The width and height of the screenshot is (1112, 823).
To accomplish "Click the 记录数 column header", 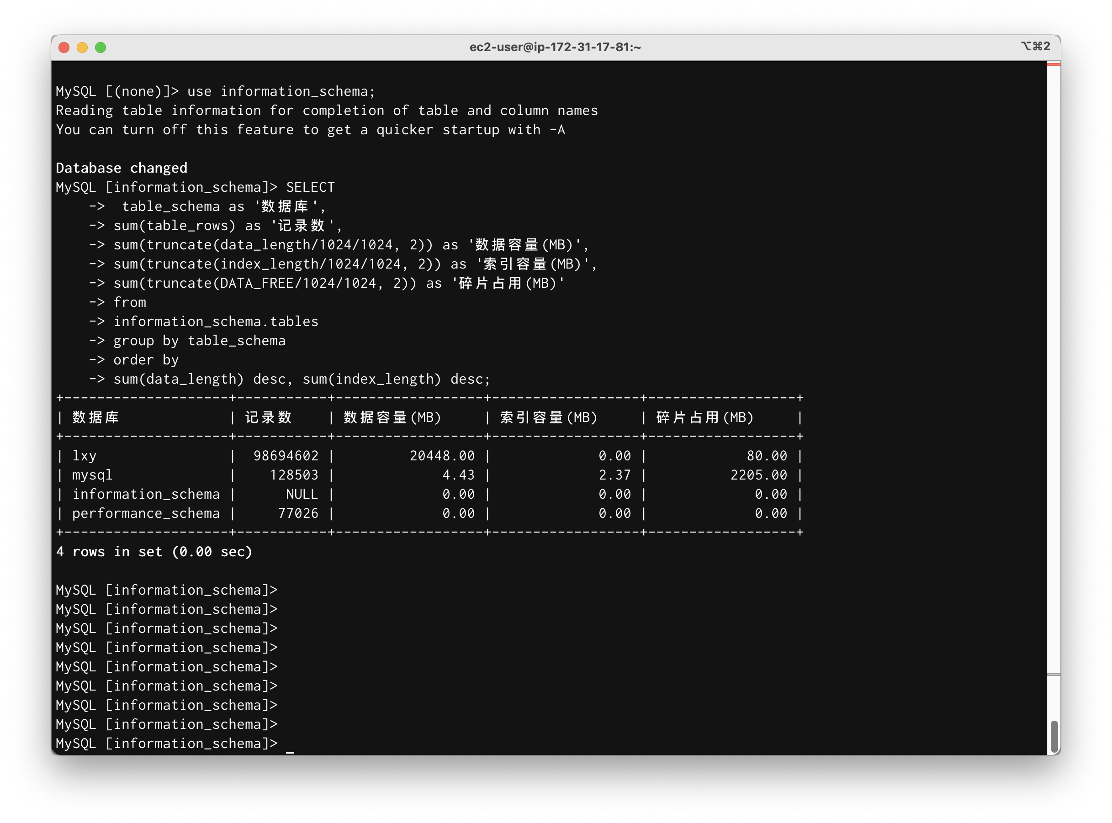I will 269,417.
